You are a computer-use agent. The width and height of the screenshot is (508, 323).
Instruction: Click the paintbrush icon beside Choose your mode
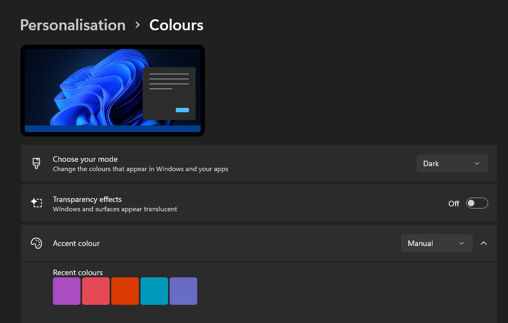click(36, 163)
